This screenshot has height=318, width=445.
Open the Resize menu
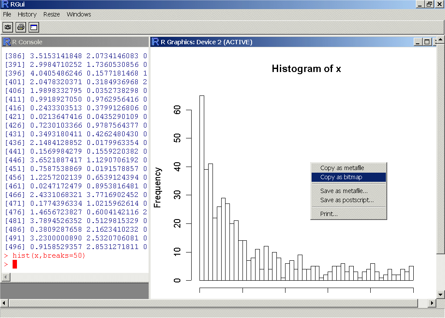[x=52, y=14]
